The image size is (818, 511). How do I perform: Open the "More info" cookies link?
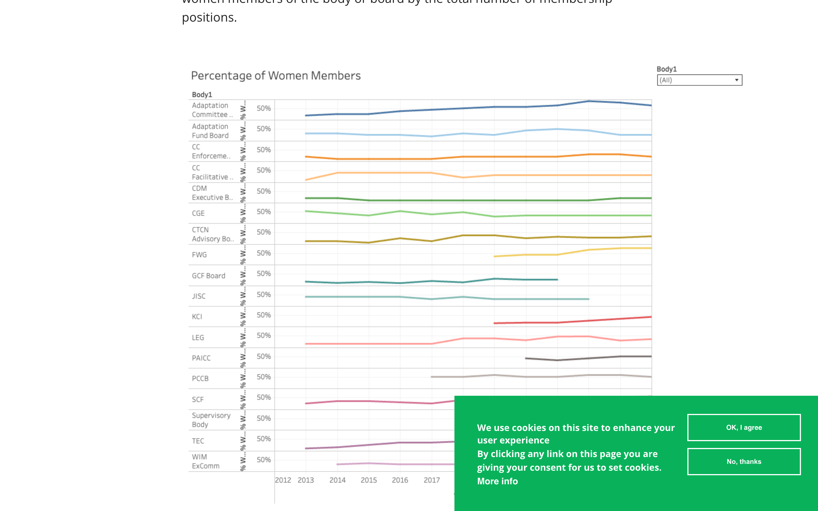497,481
